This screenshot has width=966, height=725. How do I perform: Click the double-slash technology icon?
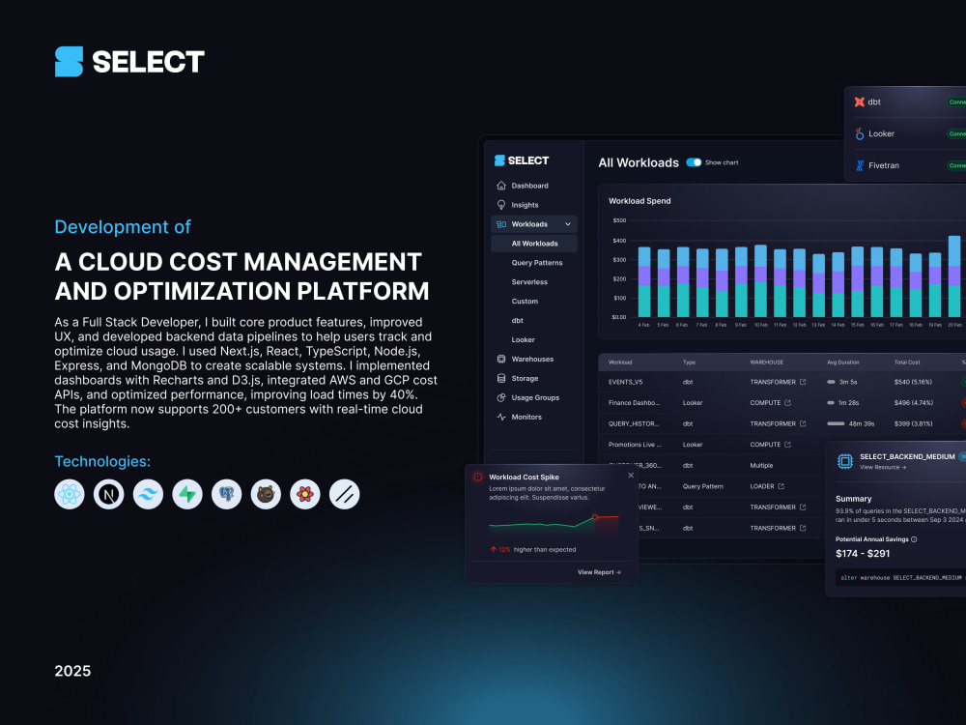[345, 494]
